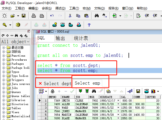
Task: Expand the Triggers tree node
Action: point(4,80)
